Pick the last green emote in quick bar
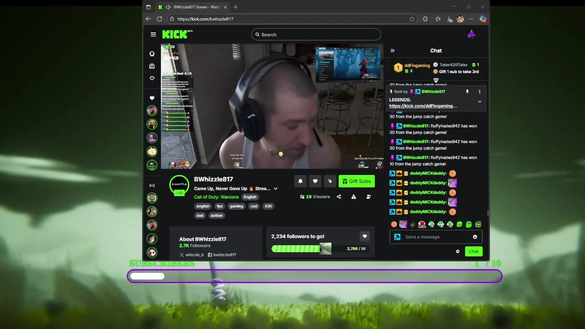The image size is (585, 329). click(478, 224)
